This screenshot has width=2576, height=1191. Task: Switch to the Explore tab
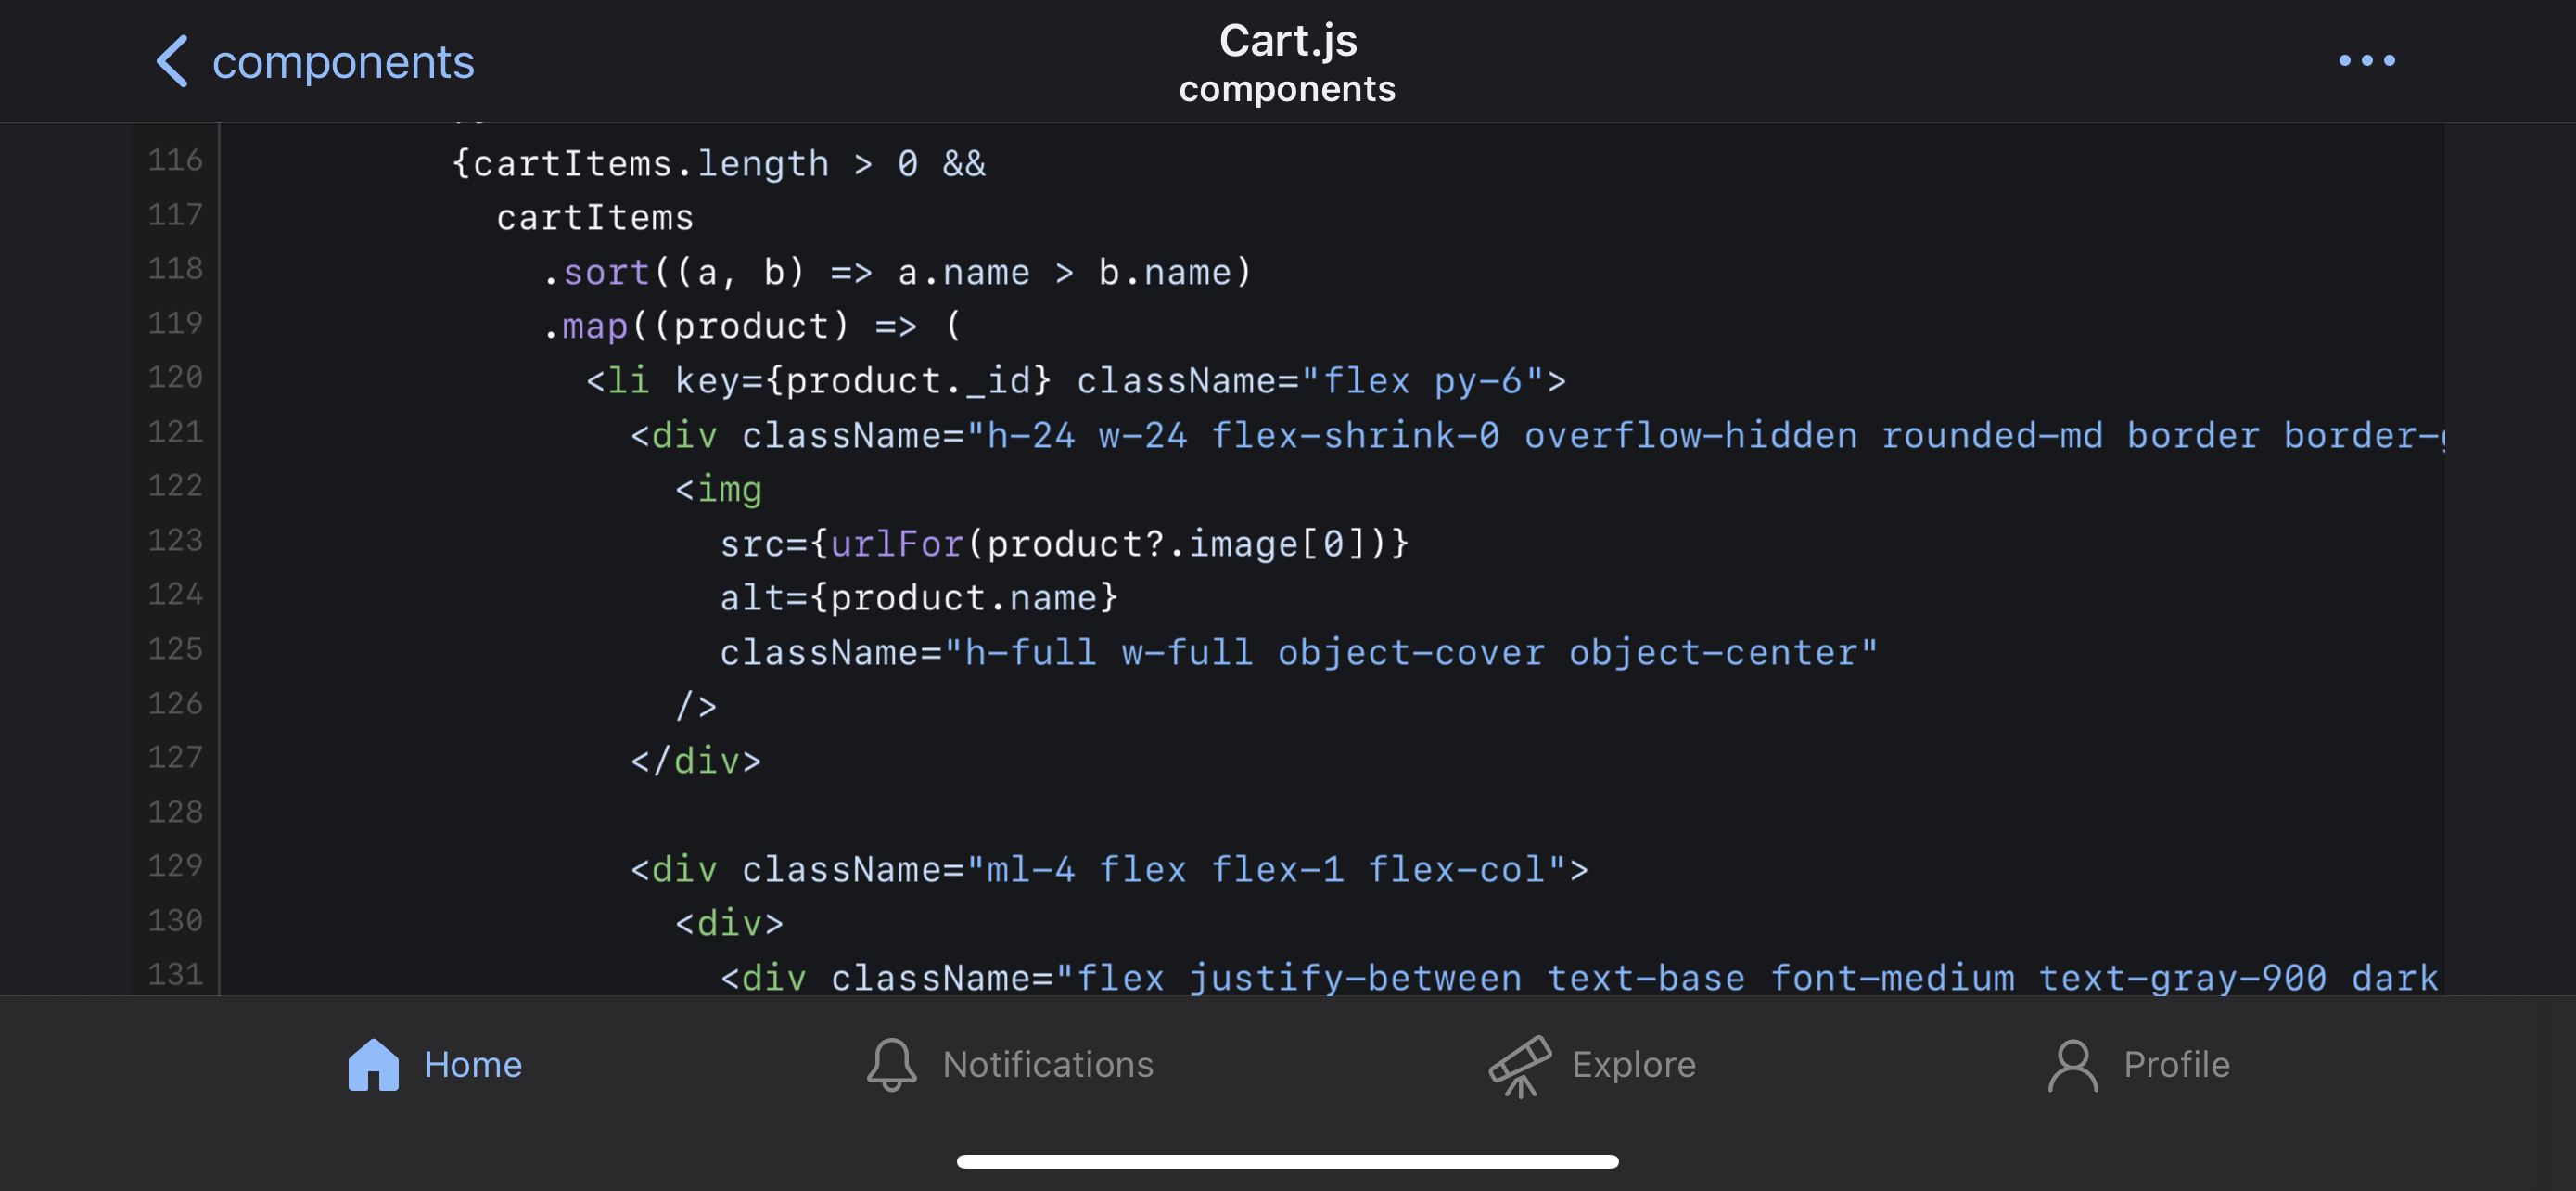click(1592, 1065)
